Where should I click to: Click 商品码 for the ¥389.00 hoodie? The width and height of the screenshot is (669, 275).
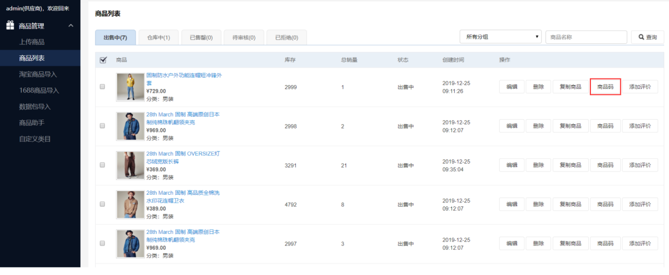(605, 204)
